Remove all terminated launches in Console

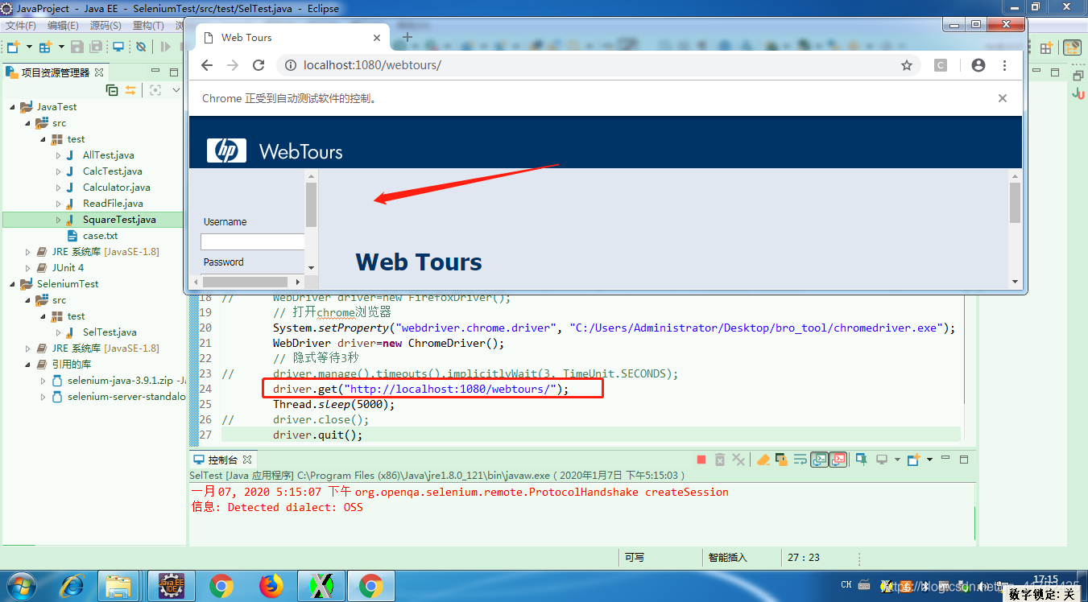738,460
